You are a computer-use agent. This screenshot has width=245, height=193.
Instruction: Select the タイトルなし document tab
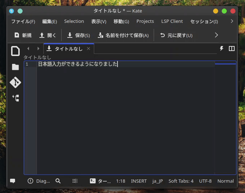(69, 49)
